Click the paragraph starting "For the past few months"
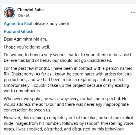 [68, 79]
